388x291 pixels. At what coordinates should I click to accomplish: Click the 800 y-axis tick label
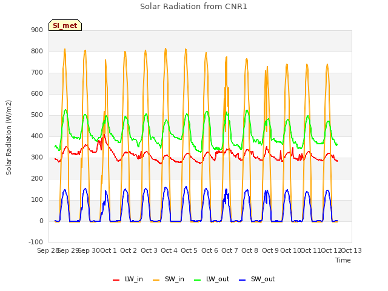37,51
